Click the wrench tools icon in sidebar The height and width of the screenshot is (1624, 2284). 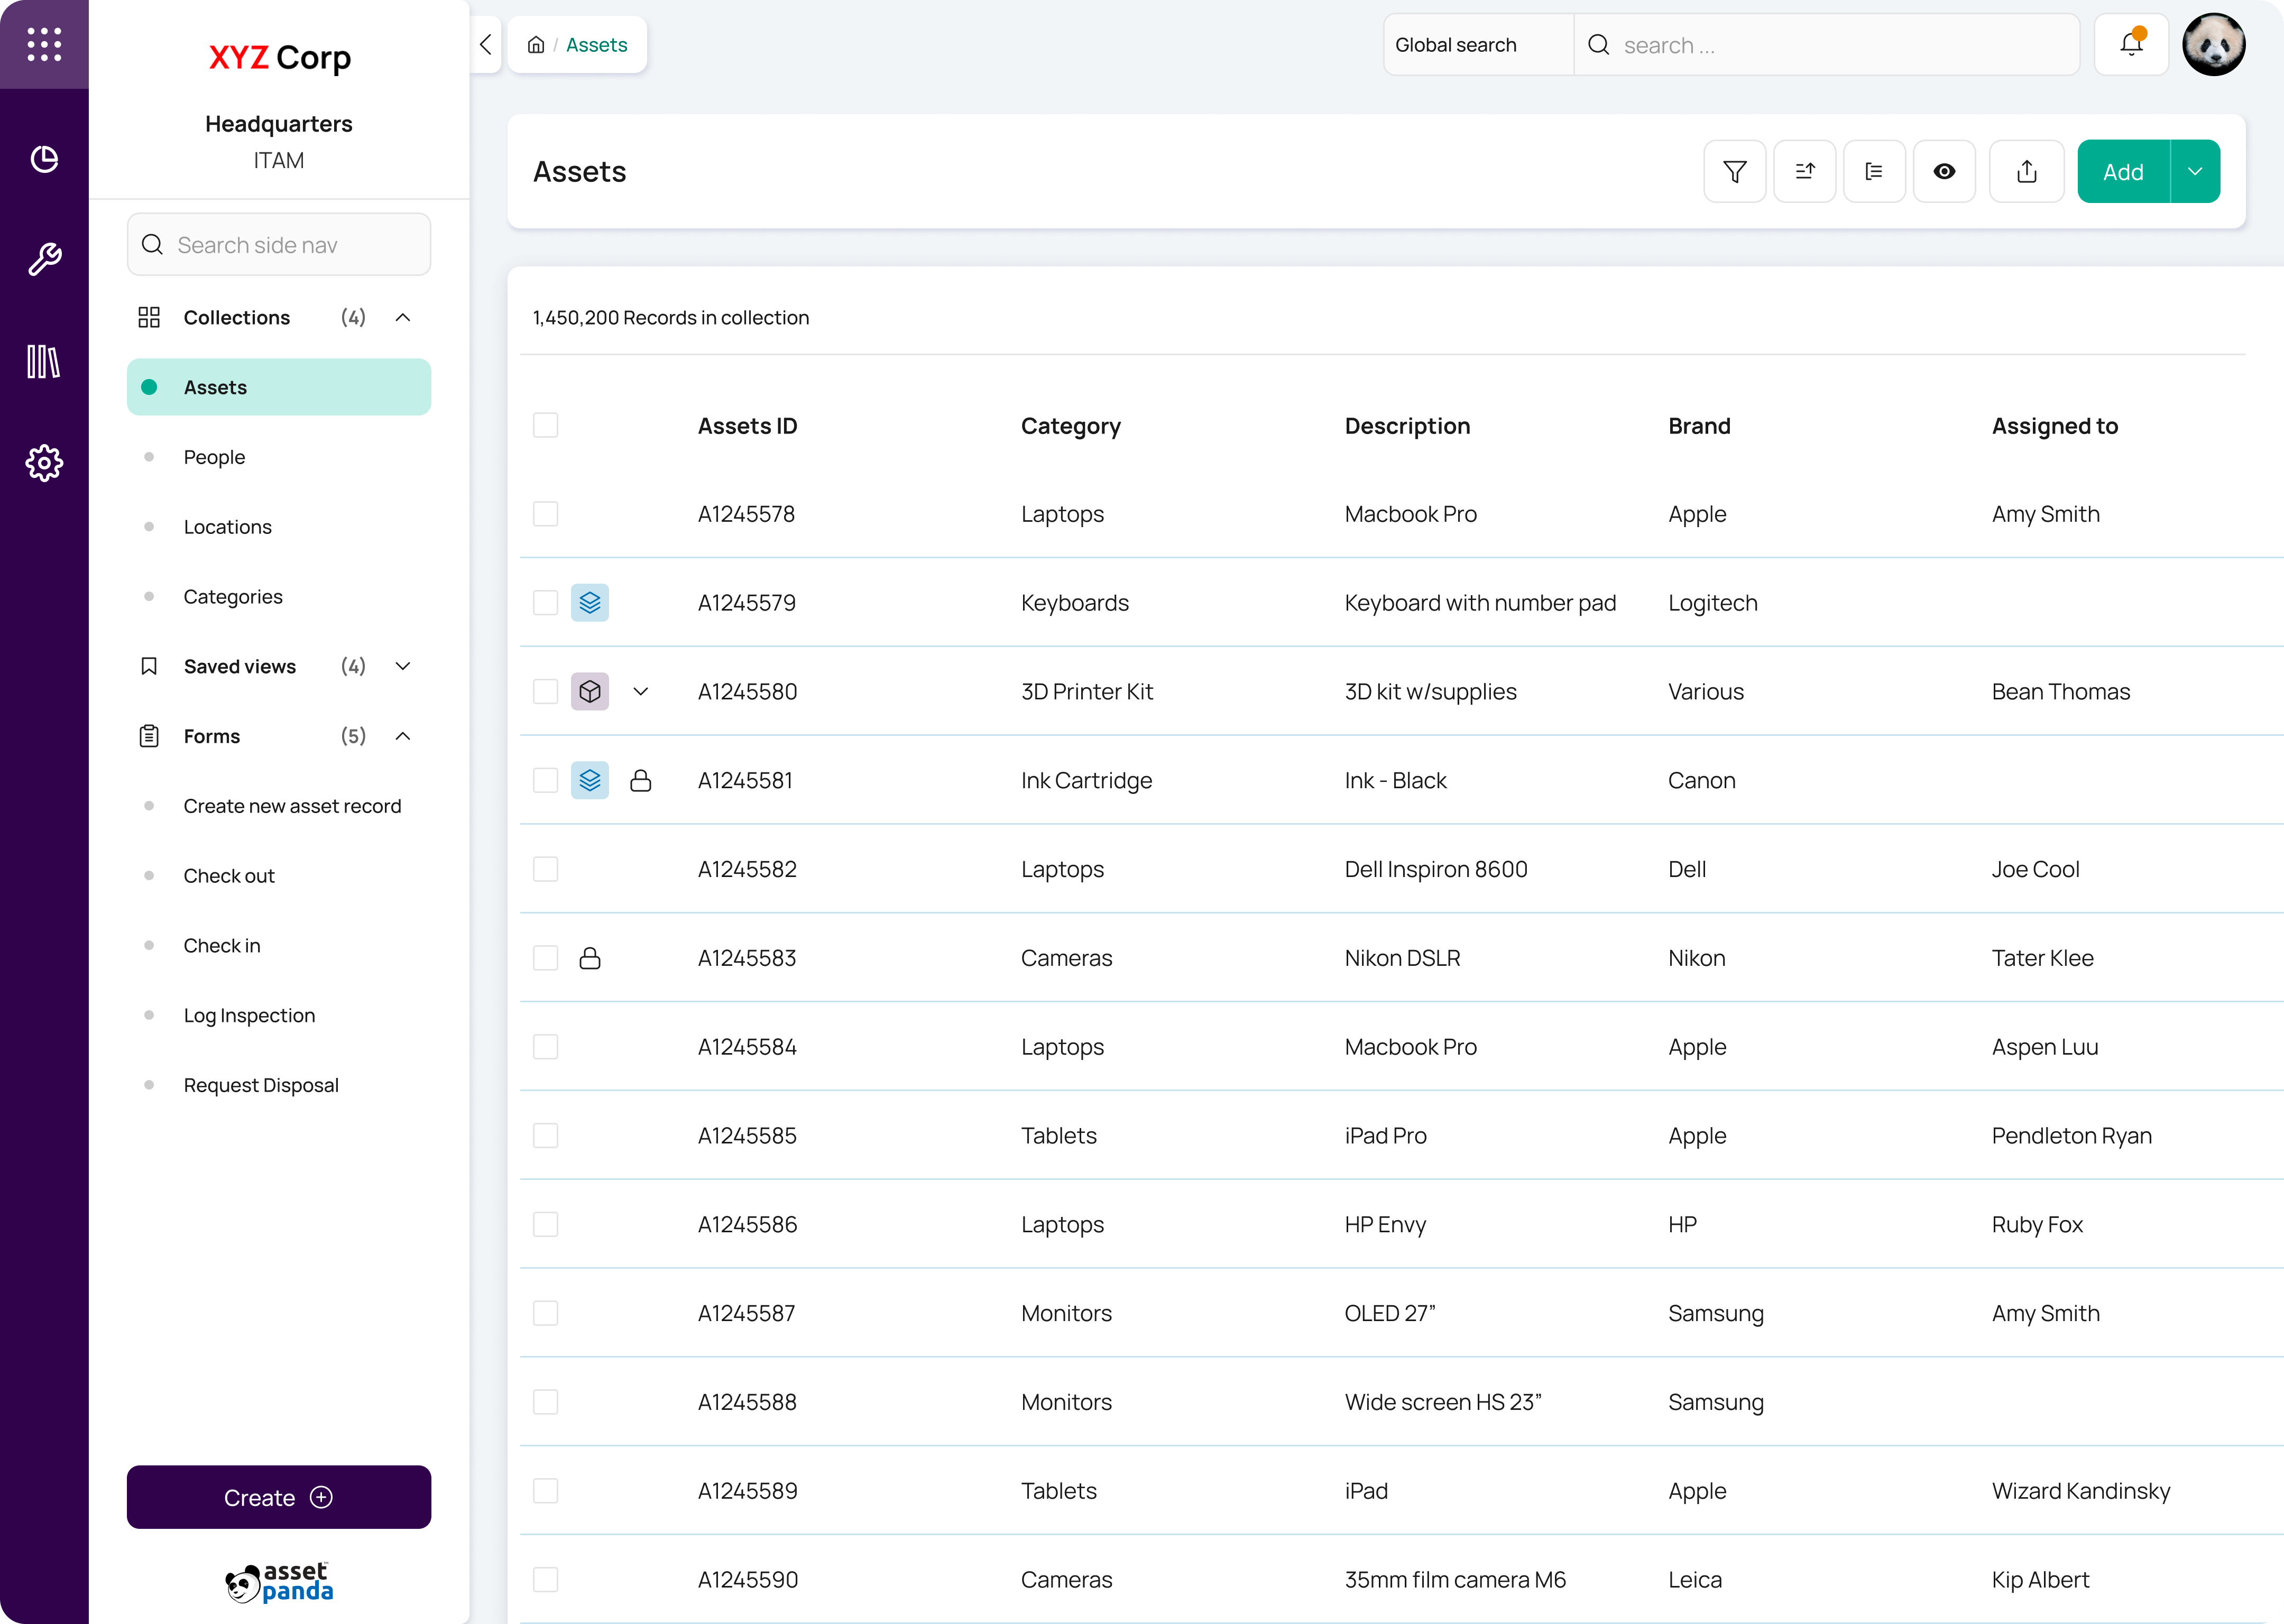point(44,260)
